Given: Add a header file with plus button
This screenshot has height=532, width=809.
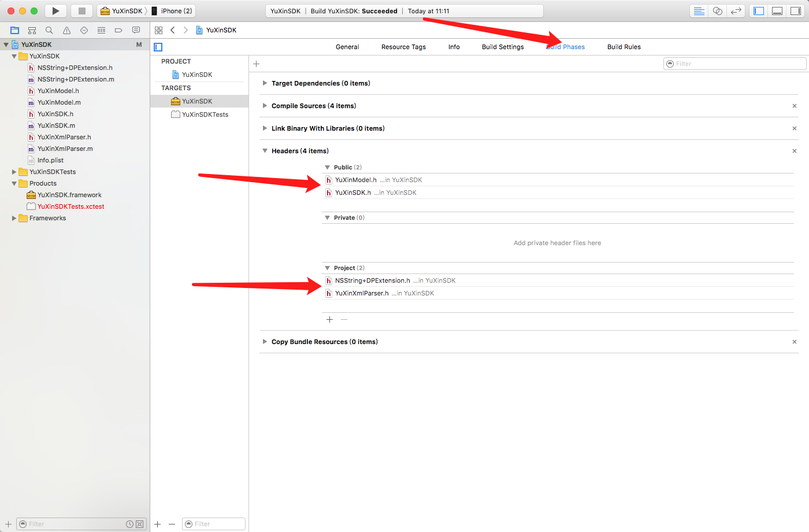Looking at the screenshot, I should point(329,319).
